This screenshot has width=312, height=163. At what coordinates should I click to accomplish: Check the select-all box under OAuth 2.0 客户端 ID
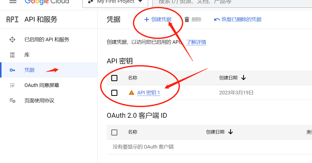coord(114,132)
